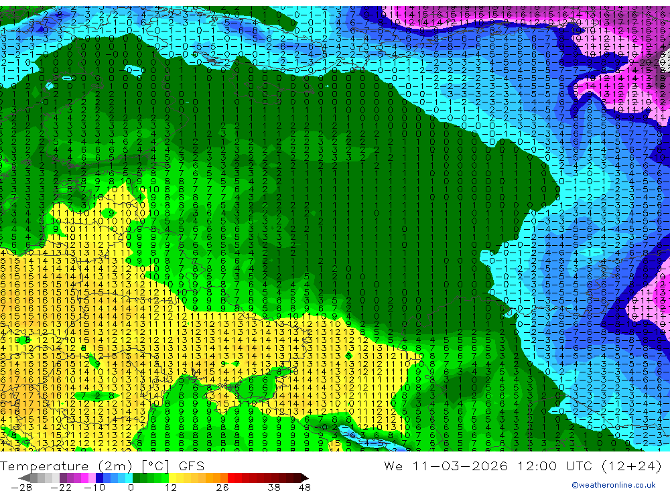Click the dark right arrow of legend

(x=305, y=478)
